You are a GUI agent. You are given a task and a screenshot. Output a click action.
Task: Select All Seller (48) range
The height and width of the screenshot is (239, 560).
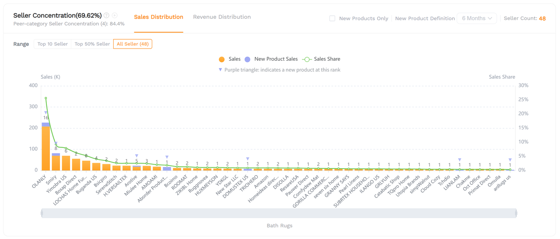[x=133, y=44]
